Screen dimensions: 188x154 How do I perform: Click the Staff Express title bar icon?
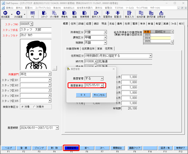(3, 3)
